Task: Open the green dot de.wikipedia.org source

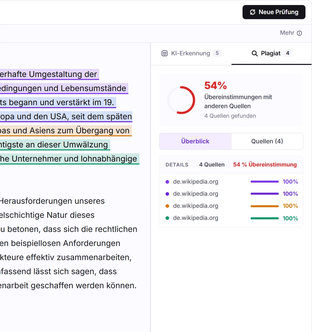Action: 231,218
